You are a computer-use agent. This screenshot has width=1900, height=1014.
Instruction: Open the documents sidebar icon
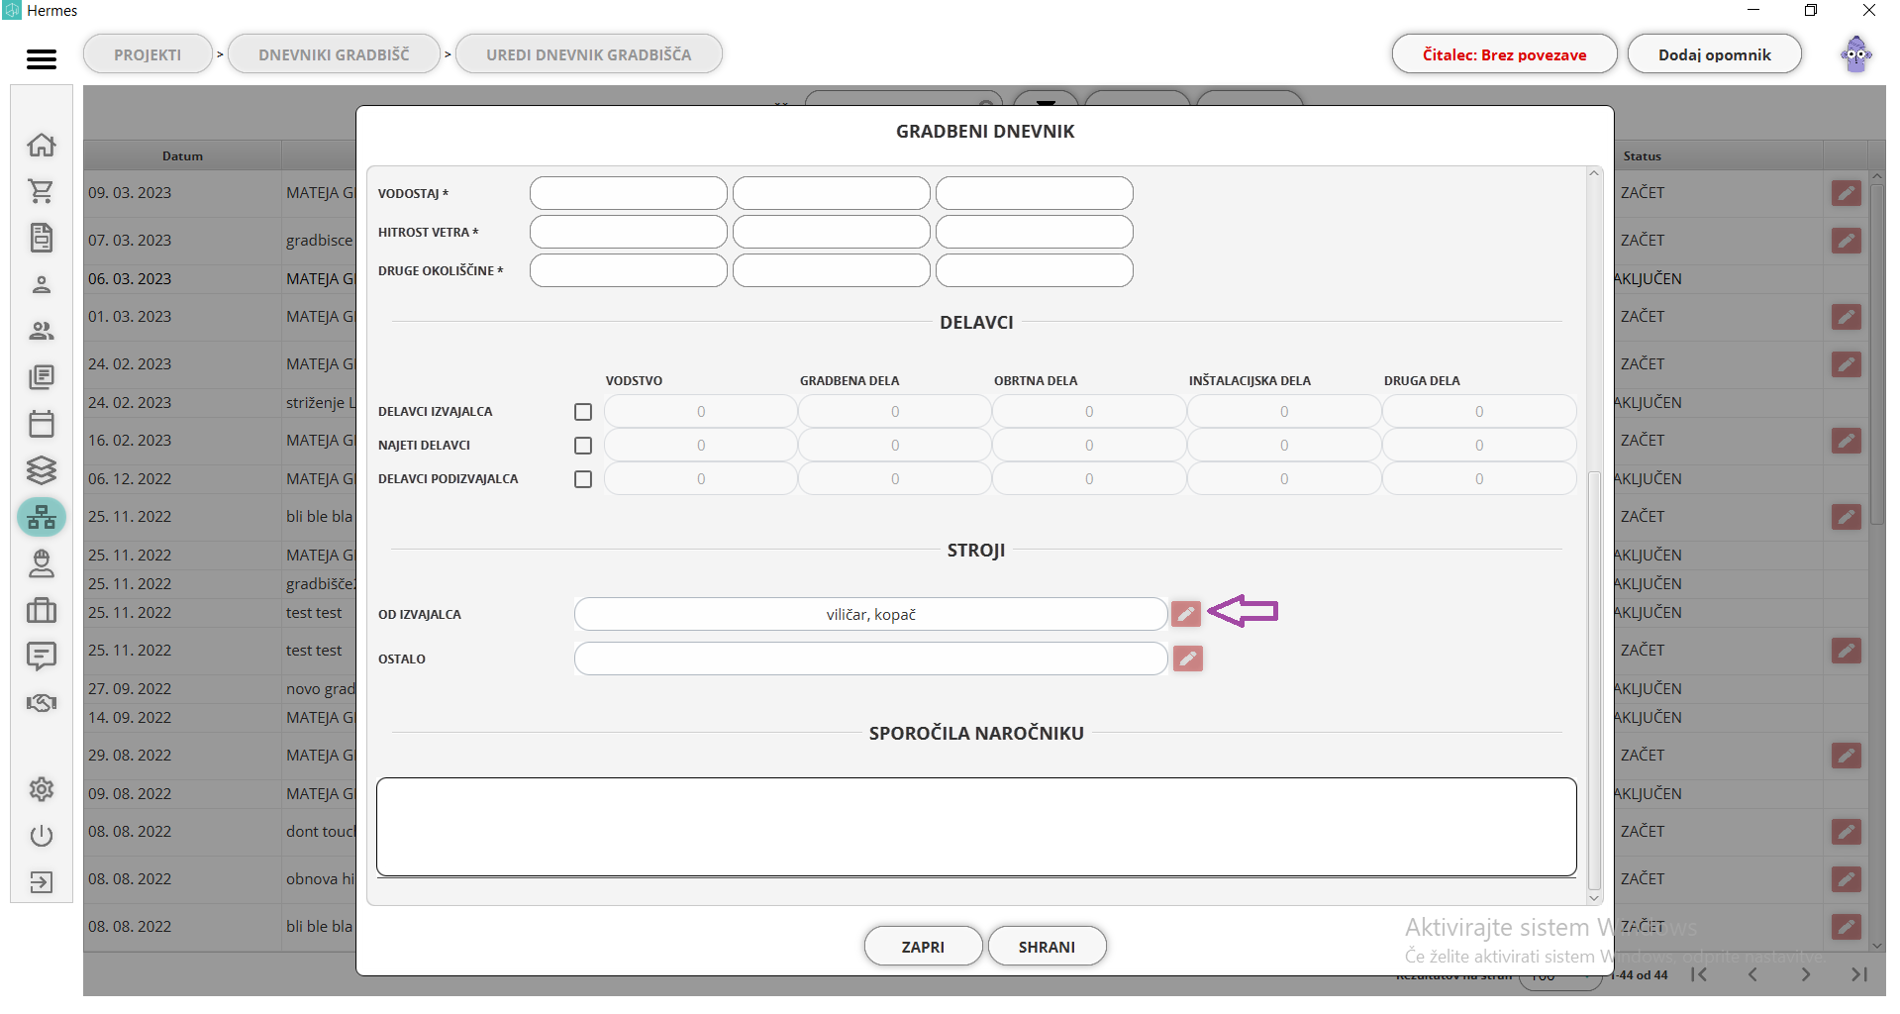click(41, 238)
